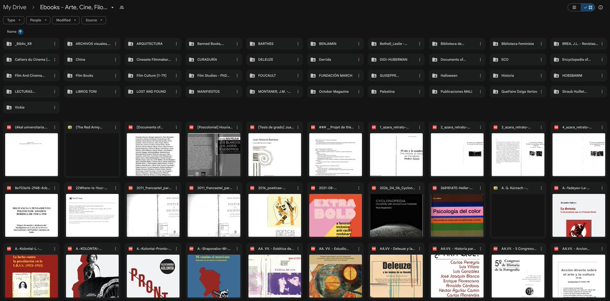The image size is (610, 301).
Task: Open the Poéticas Oblicuas cover thumbnail
Action: 274,215
